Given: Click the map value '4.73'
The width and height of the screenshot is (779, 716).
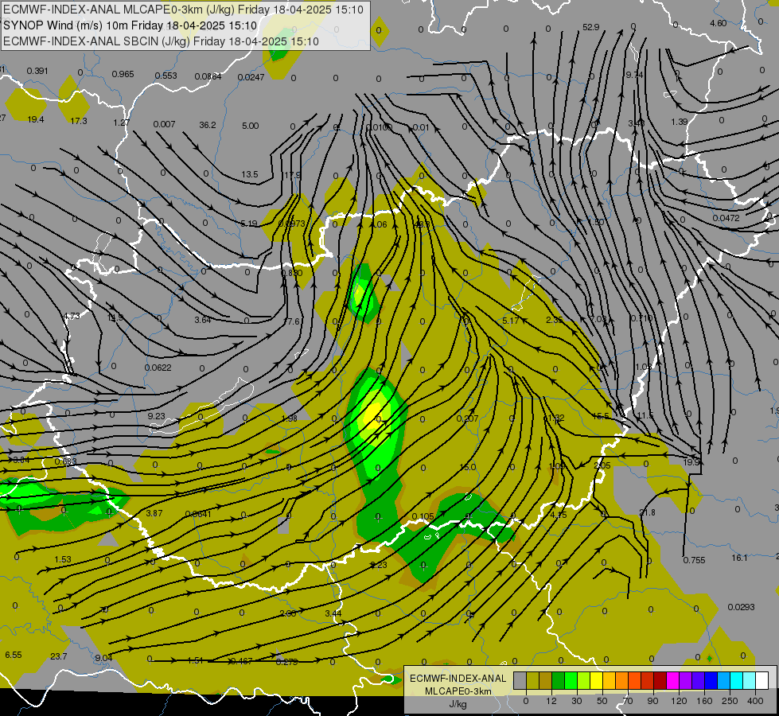Looking at the screenshot, I should 72,316.
